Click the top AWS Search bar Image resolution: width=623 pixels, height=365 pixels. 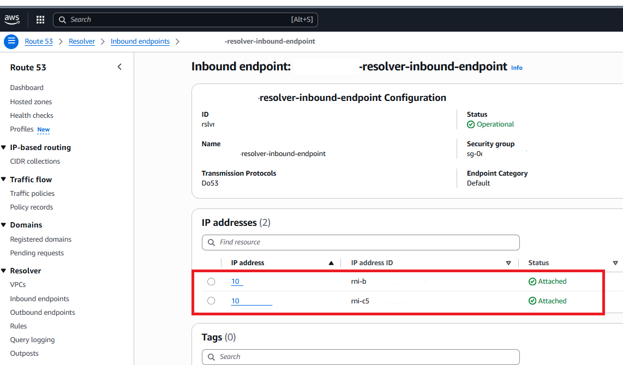(x=185, y=20)
